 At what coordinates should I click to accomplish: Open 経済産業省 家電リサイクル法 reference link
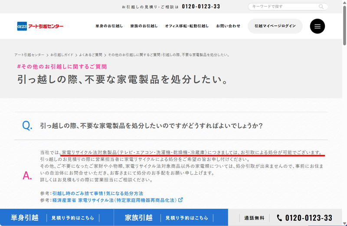click(x=115, y=200)
